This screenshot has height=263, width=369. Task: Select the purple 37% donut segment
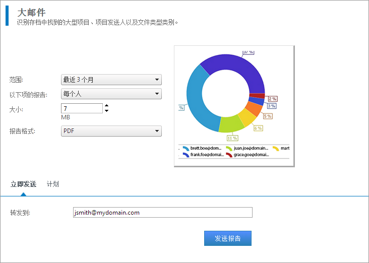232,65
